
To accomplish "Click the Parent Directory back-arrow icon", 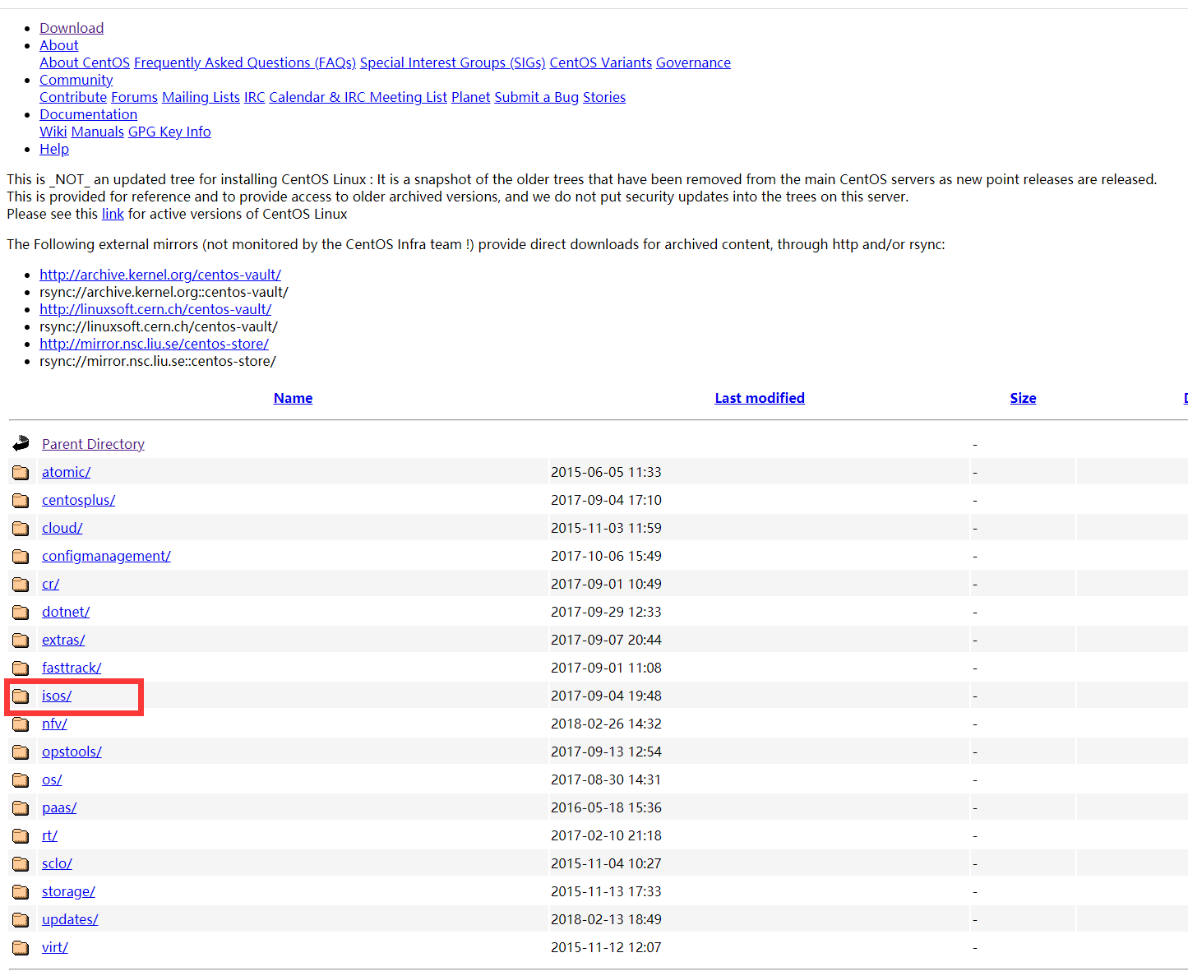I will (21, 444).
